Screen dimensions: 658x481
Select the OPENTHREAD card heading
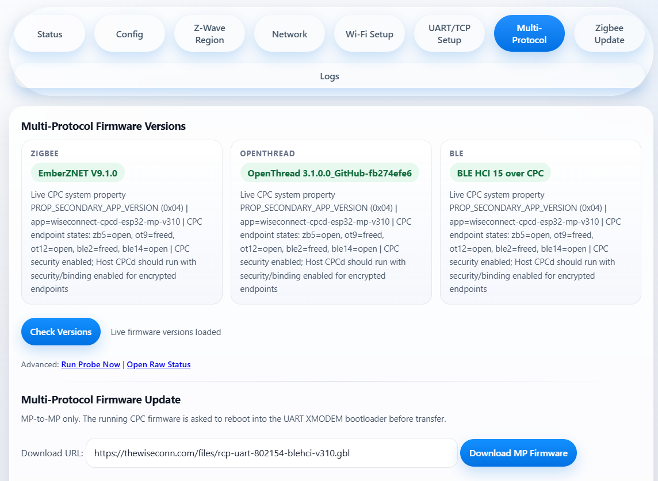[x=267, y=153]
